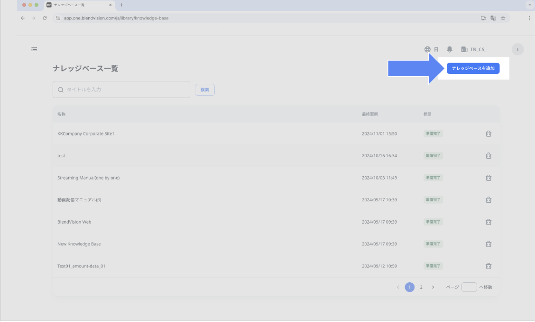Delete KKCompany Corporate Site1 knowledge base
This screenshot has height=322, width=535.
[x=489, y=134]
